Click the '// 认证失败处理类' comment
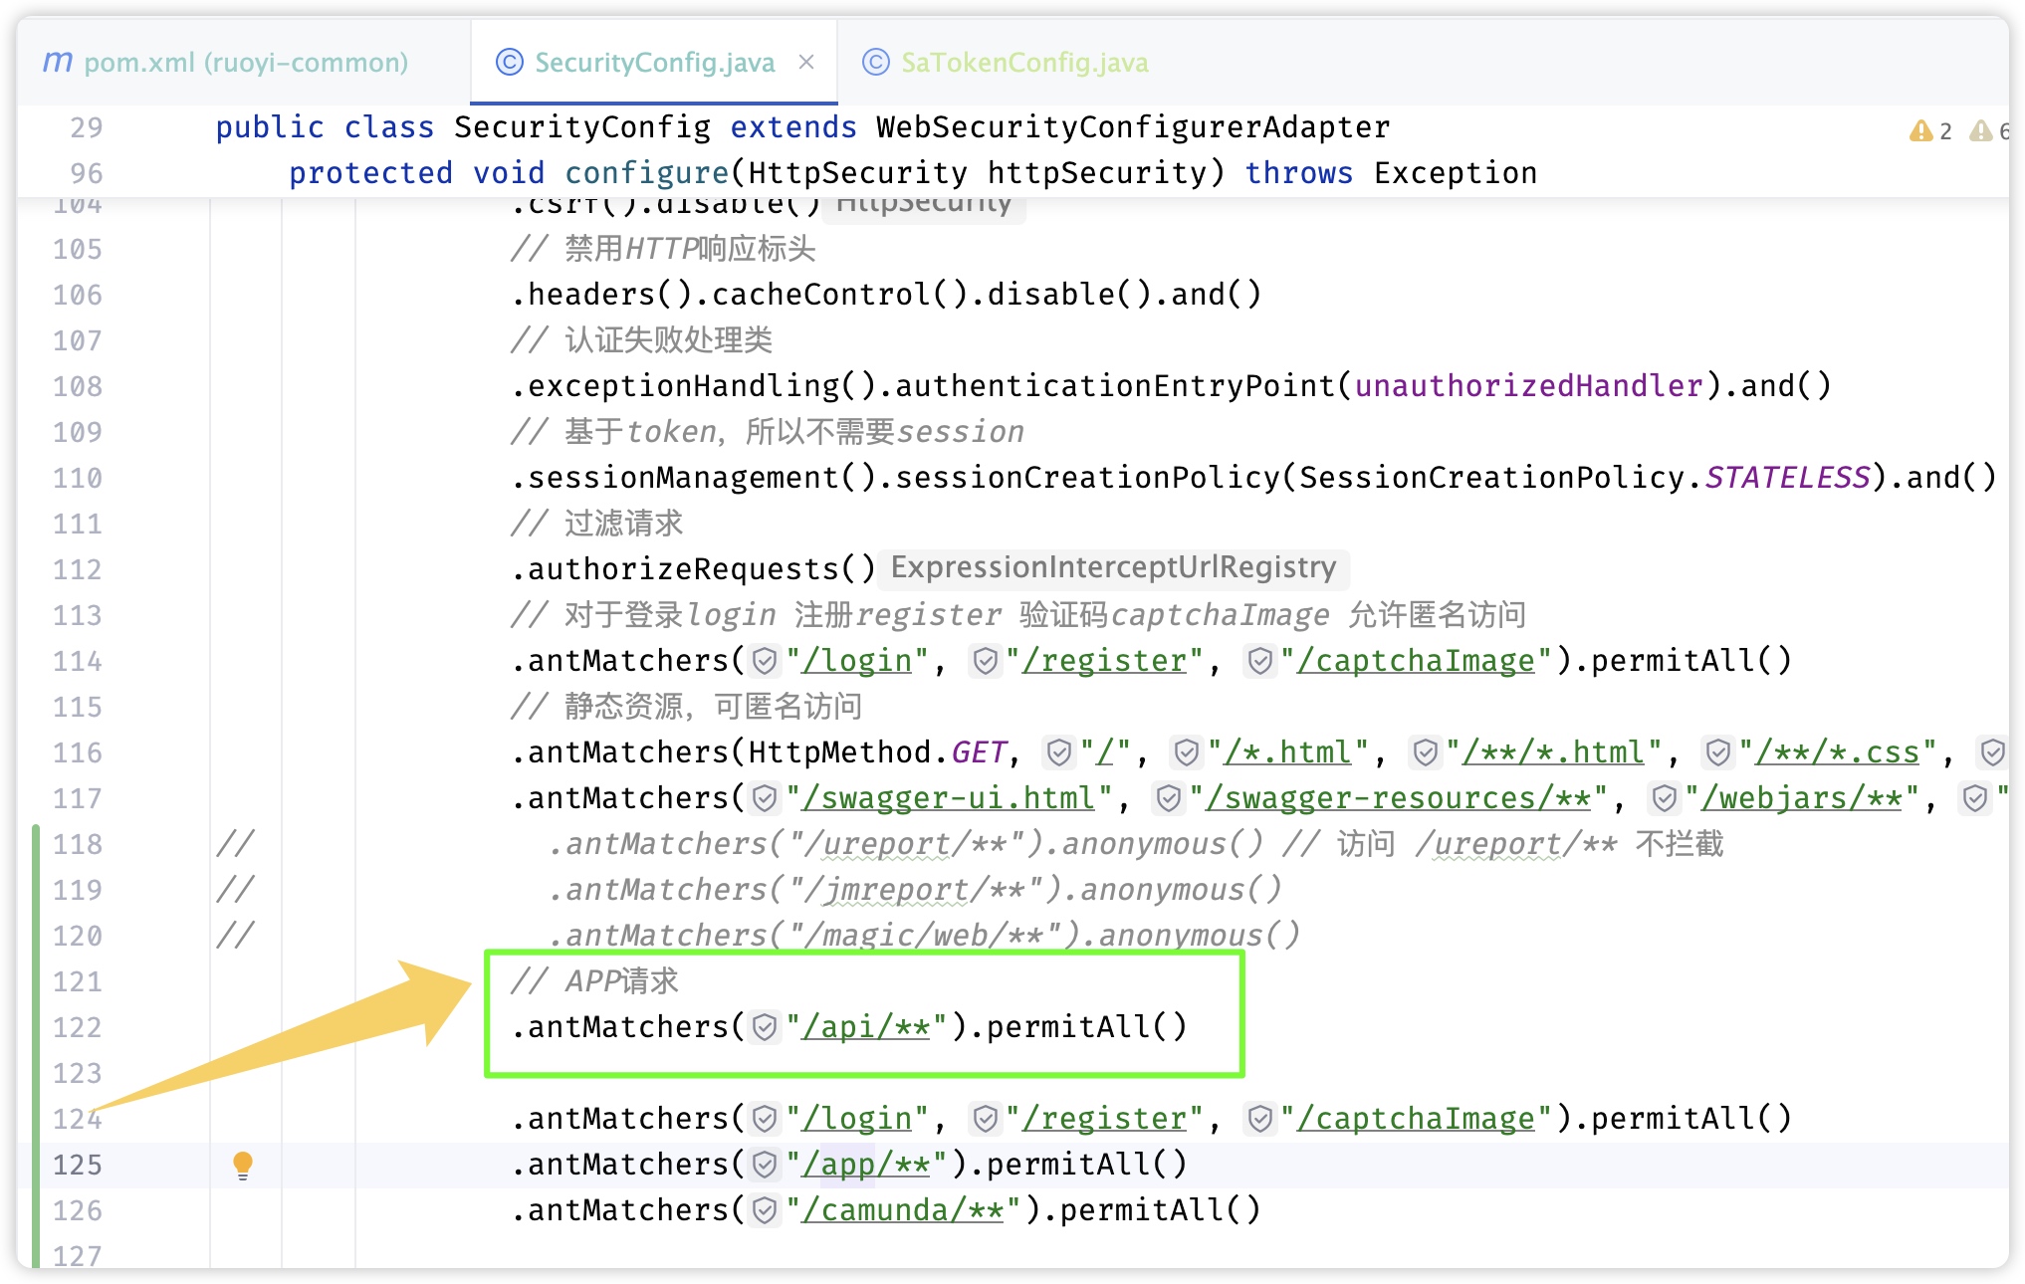Screen dimensions: 2025x1284 pos(642,340)
